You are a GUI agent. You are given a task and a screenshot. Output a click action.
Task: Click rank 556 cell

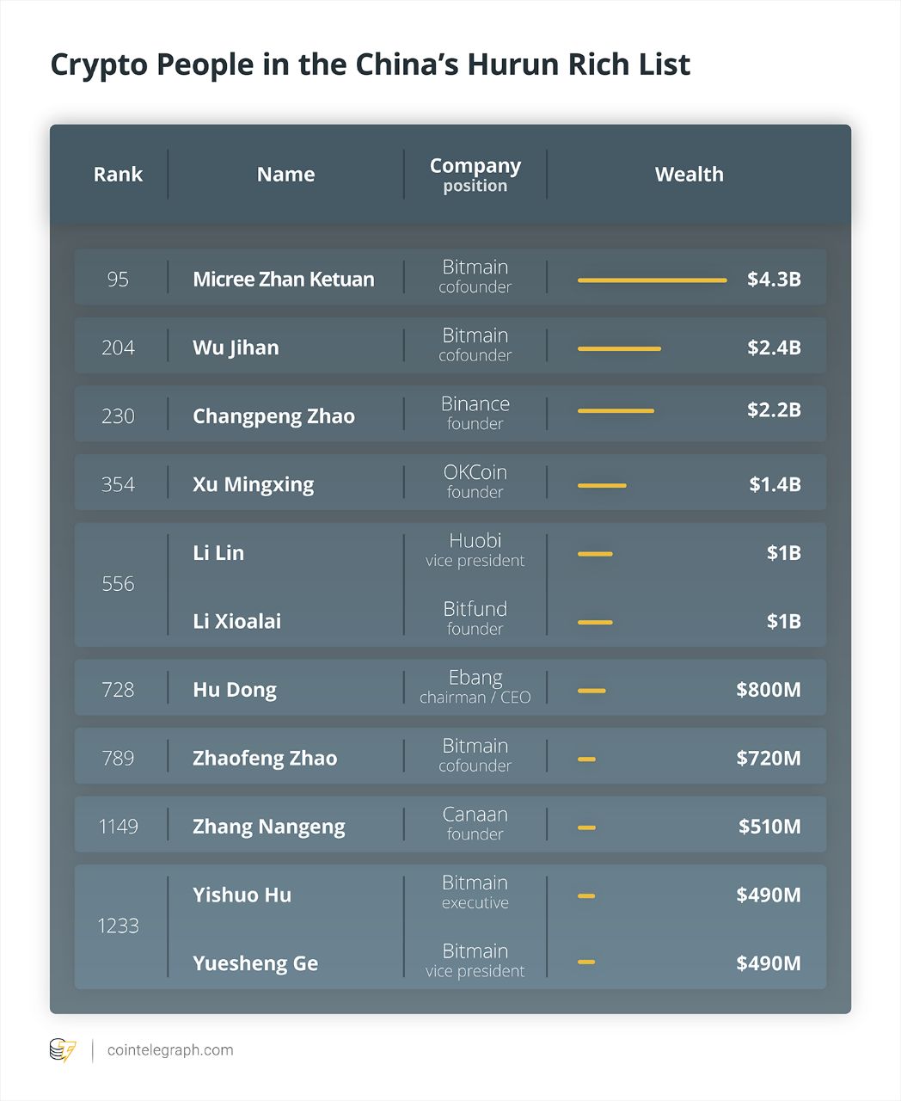coord(118,584)
